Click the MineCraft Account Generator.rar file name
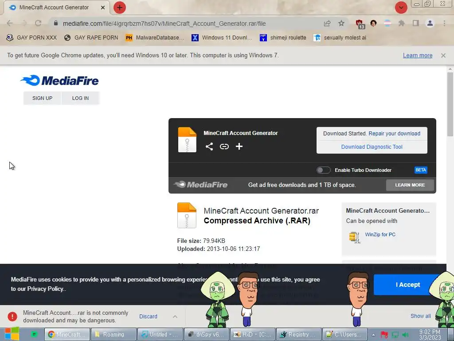The width and height of the screenshot is (454, 341). 261,211
